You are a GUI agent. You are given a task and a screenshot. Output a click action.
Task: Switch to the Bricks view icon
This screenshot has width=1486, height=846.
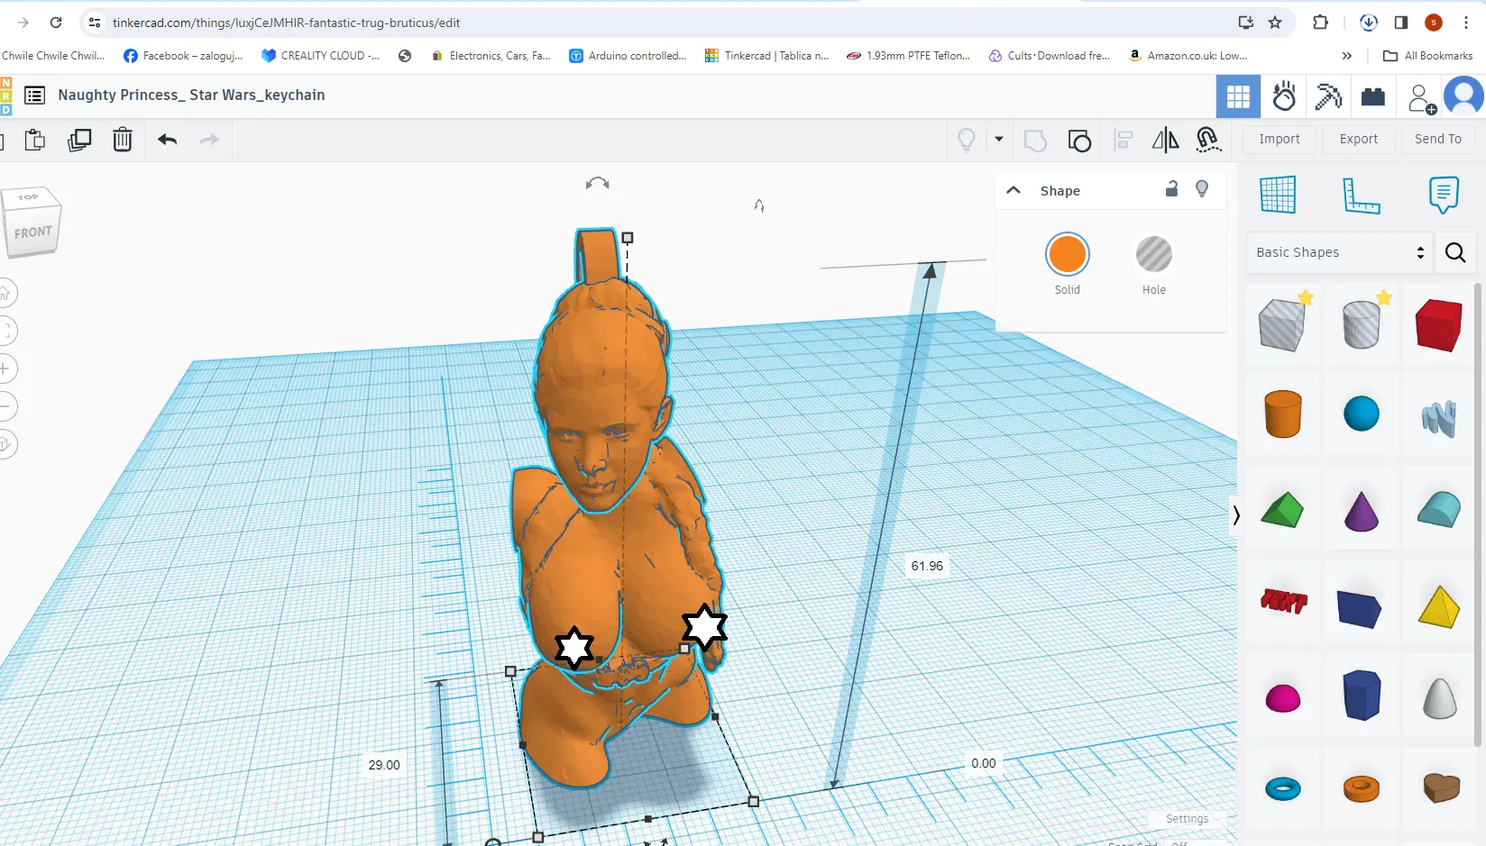pyautogui.click(x=1373, y=96)
